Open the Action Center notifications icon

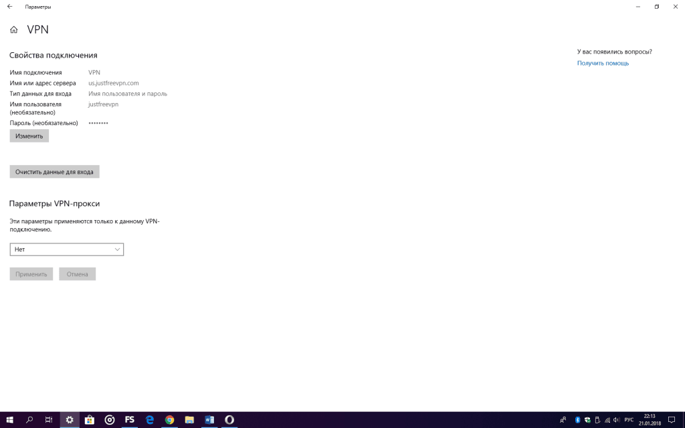(x=672, y=420)
